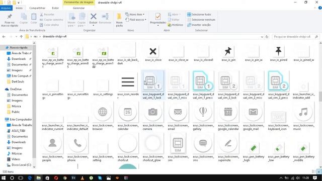The height and width of the screenshot is (181, 322).
Task: Open the Action Center notification icon
Action: click(x=315, y=177)
